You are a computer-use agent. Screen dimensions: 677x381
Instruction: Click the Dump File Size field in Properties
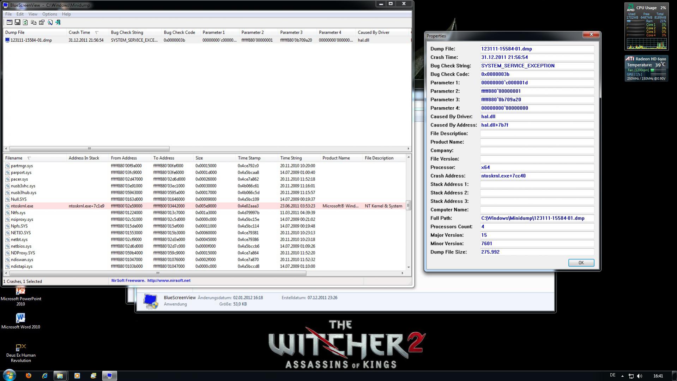click(537, 252)
